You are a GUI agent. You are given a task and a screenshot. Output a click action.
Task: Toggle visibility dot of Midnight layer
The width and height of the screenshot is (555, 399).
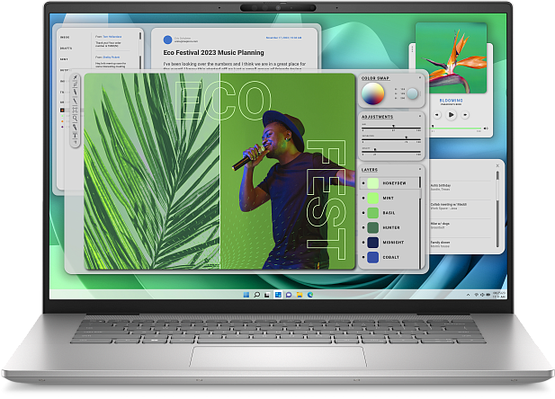[x=363, y=243]
